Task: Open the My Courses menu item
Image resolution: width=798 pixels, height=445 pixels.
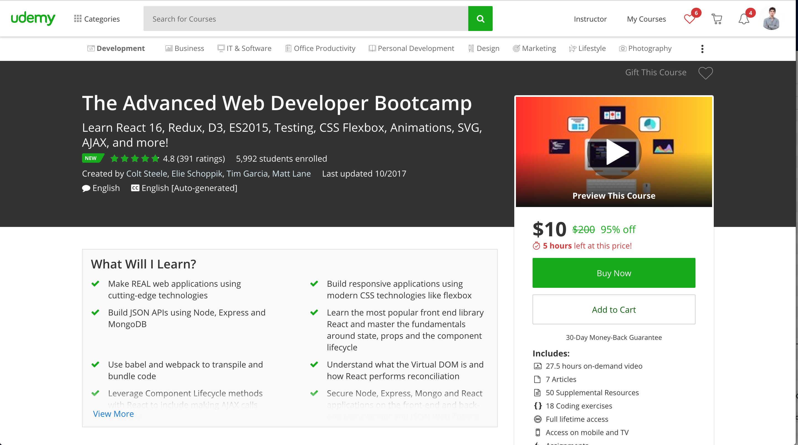Action: (646, 19)
